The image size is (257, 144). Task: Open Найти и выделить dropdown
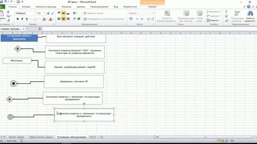(250, 16)
